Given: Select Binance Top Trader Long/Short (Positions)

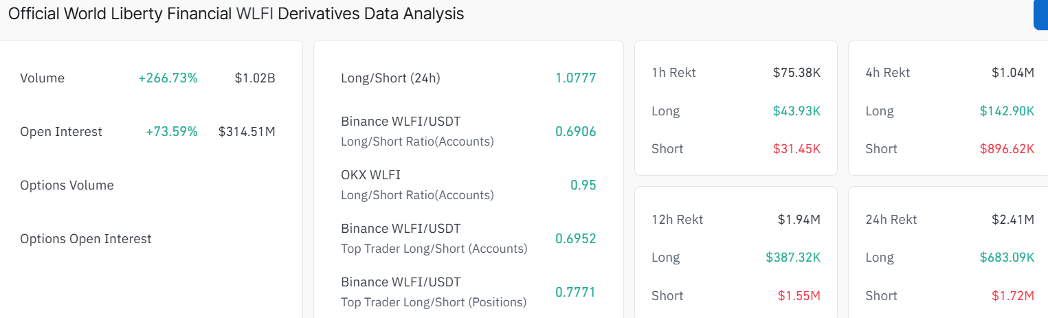Looking at the screenshot, I should (x=434, y=292).
